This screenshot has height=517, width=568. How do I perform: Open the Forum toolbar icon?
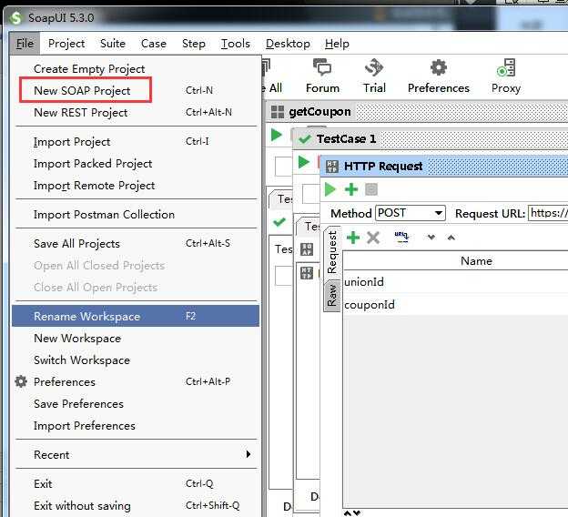[322, 76]
